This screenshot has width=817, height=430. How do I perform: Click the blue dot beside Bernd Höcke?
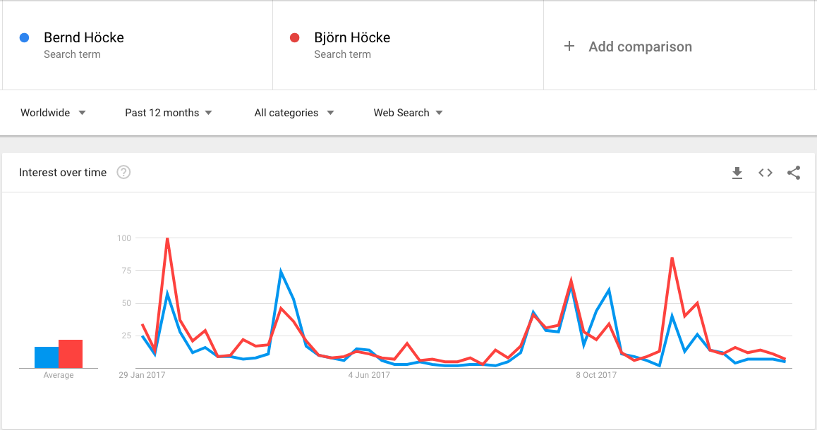point(24,37)
